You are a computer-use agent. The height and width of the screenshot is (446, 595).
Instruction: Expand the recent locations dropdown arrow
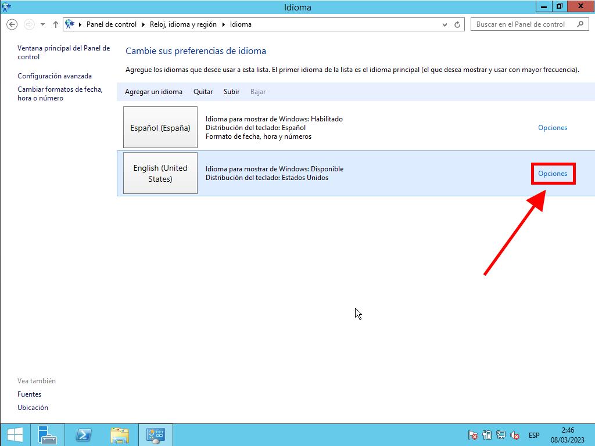(42, 24)
